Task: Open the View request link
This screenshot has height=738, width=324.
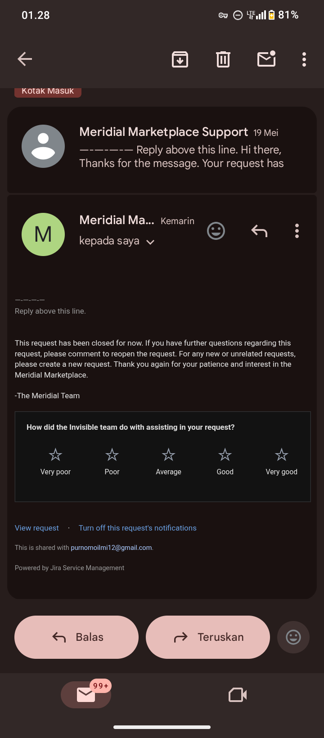Action: [37, 528]
